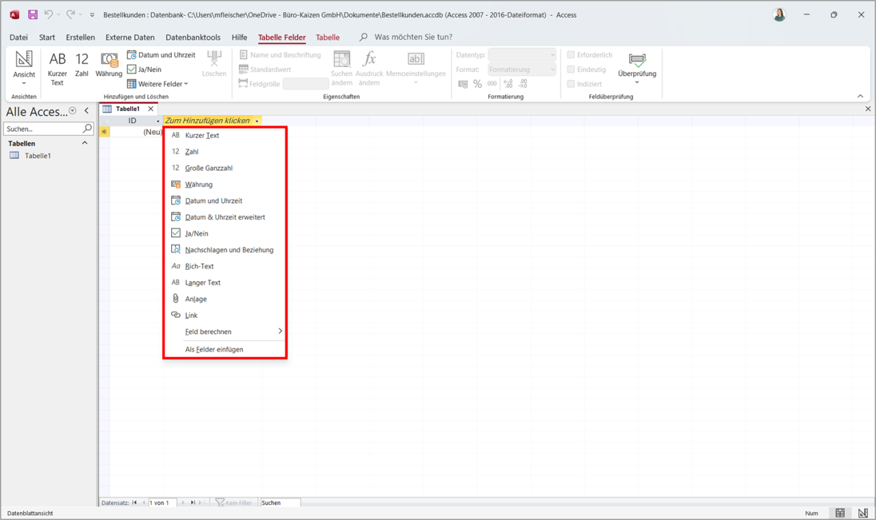Open the Alle Access-Objekte pane options dropdown
The width and height of the screenshot is (876, 520).
(73, 111)
